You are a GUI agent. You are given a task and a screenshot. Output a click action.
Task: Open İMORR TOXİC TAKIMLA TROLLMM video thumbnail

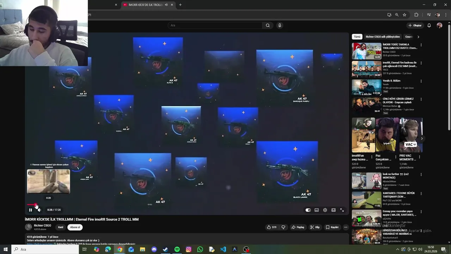pyautogui.click(x=366, y=51)
